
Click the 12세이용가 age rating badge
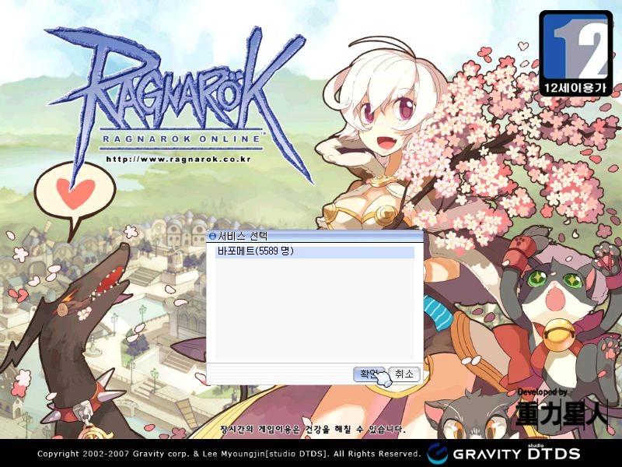coord(575,53)
